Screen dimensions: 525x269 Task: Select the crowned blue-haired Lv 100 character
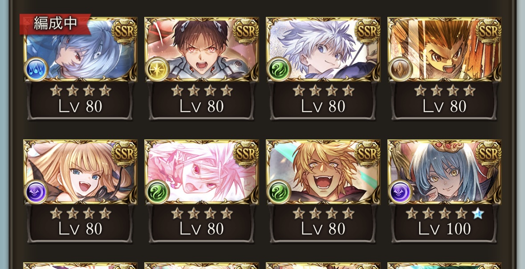click(445, 172)
